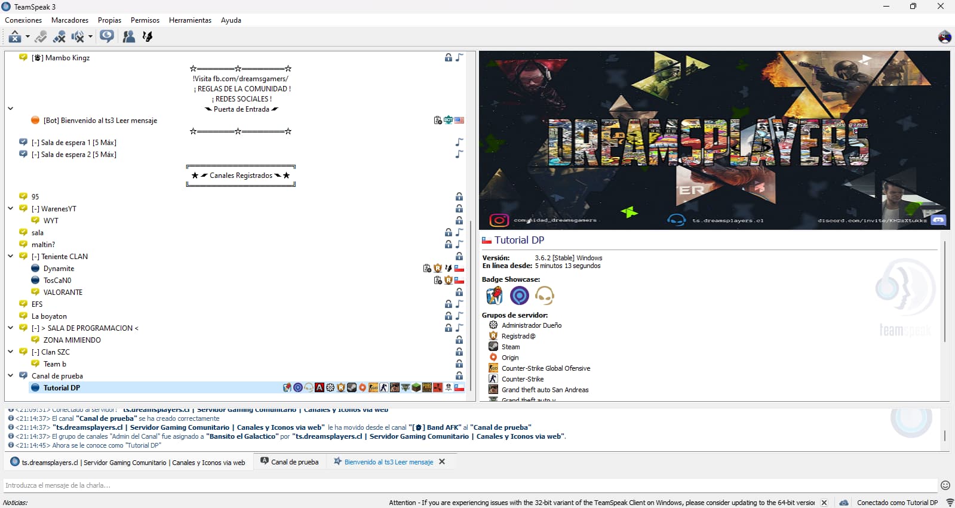Click first badge in Badge Showcase

pyautogui.click(x=495, y=295)
